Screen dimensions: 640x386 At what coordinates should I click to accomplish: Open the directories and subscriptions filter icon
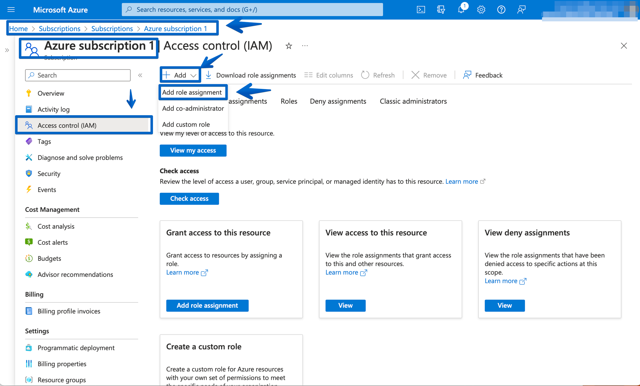pyautogui.click(x=441, y=10)
